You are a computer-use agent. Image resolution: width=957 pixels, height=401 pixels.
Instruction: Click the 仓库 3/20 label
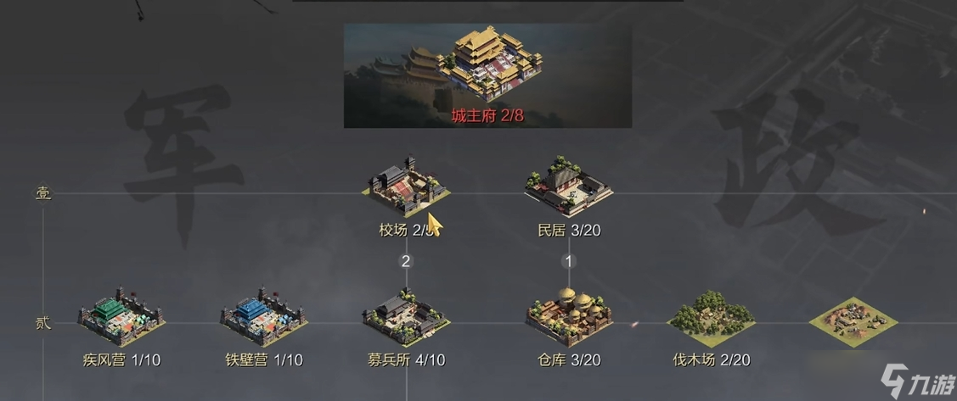(x=569, y=360)
